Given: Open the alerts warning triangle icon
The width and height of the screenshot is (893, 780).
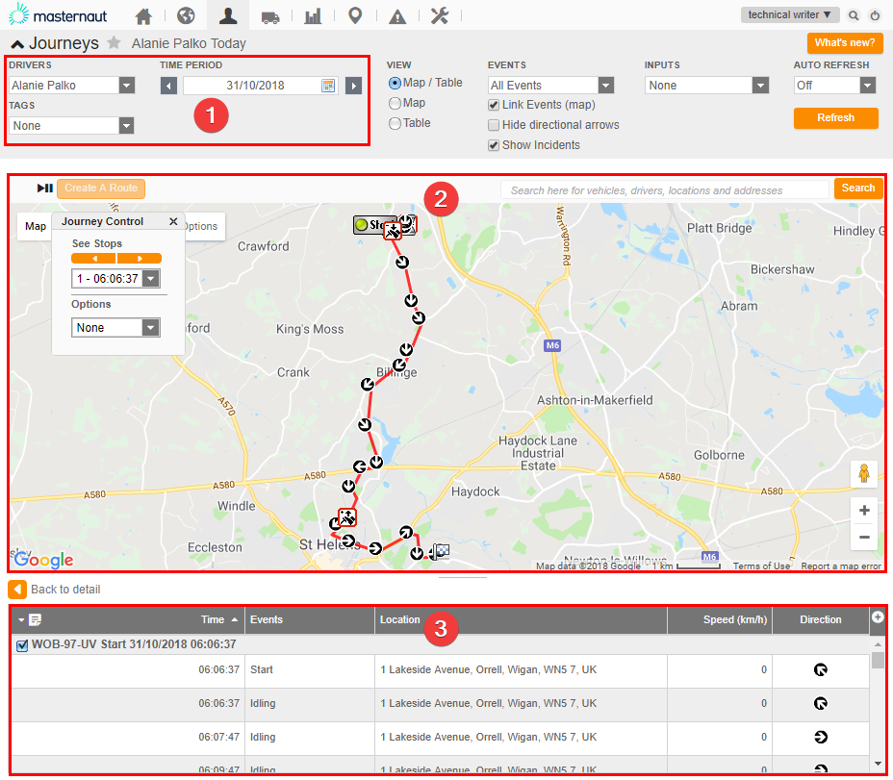Looking at the screenshot, I should (397, 16).
